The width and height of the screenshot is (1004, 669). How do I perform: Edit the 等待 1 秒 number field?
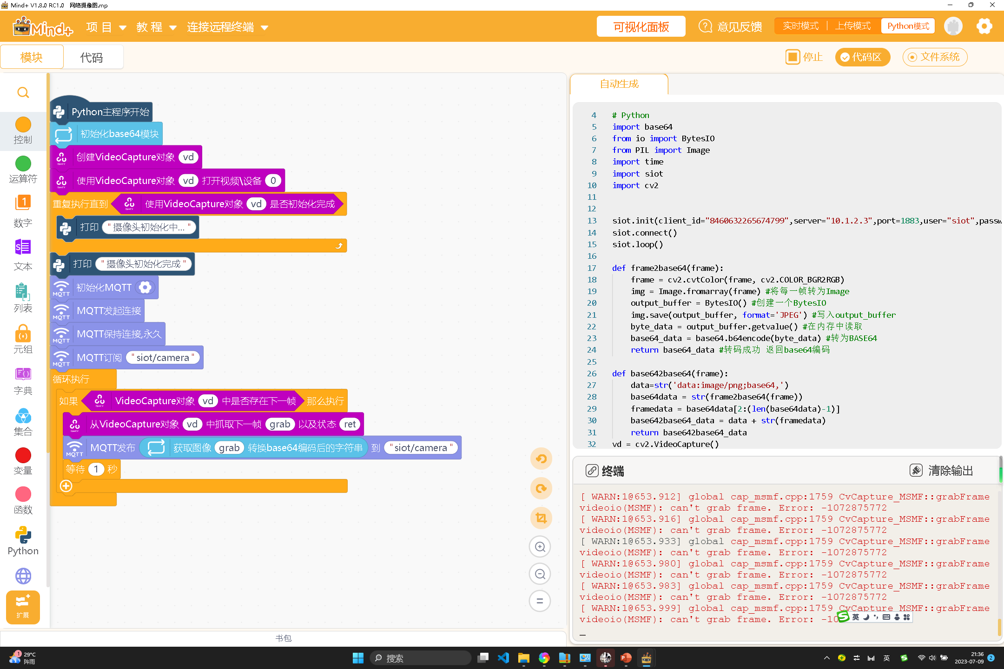point(96,469)
